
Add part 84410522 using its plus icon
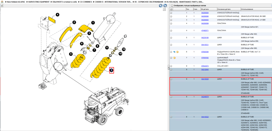(x=171, y=117)
